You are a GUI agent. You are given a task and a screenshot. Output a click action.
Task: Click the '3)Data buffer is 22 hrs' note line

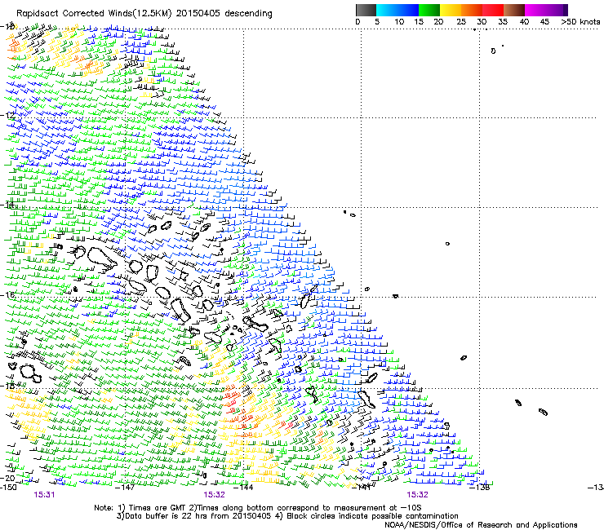287,516
